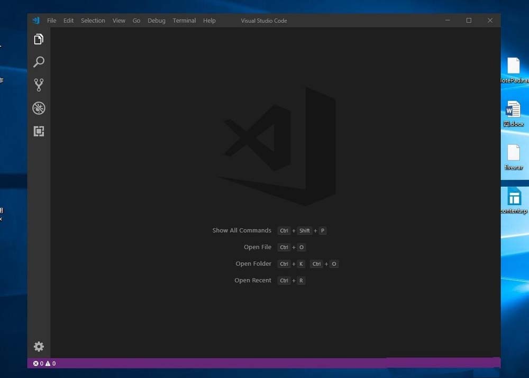Open the Debug menu
The height and width of the screenshot is (378, 529).
click(157, 21)
